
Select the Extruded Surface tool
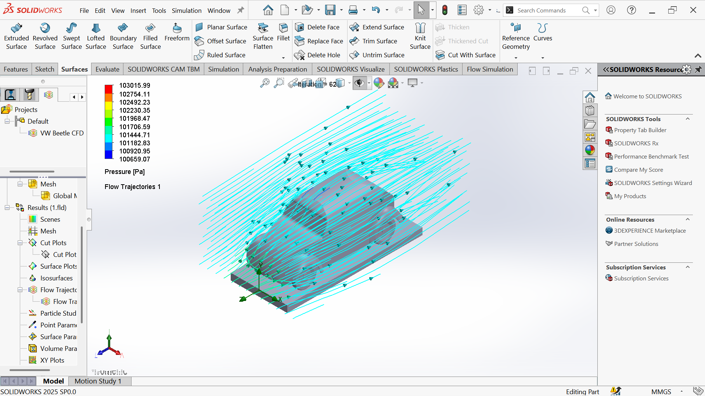17,36
